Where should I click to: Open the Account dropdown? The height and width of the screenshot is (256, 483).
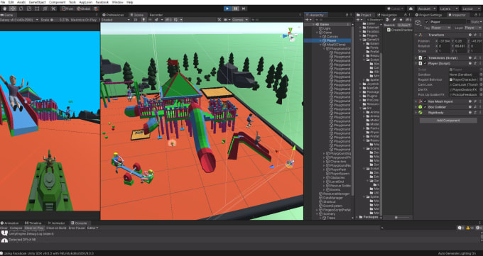click(426, 9)
